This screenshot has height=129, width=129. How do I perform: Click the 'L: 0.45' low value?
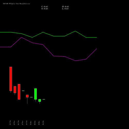click(x=65, y=9)
